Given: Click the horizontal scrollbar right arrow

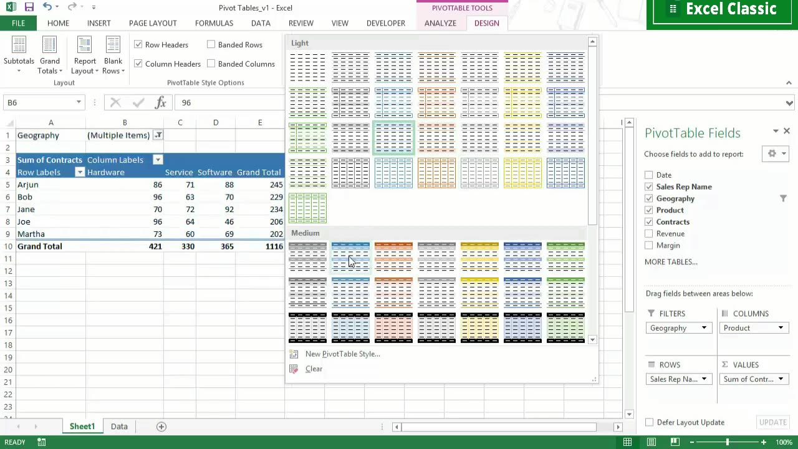Looking at the screenshot, I should pyautogui.click(x=618, y=427).
